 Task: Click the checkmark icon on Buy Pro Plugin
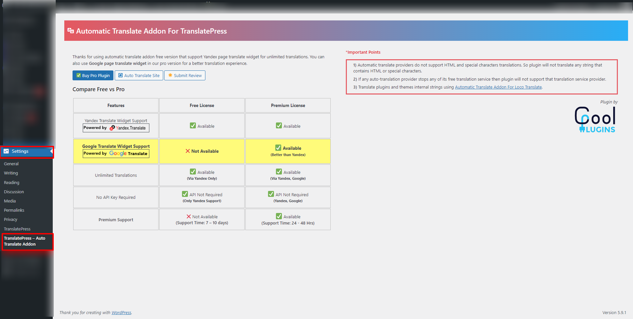(x=78, y=75)
